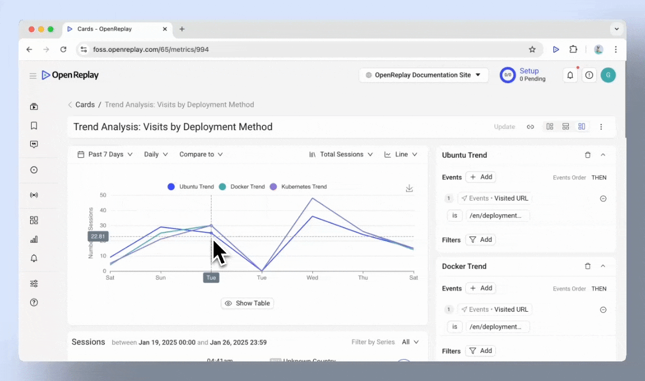The image size is (645, 381).
Task: Toggle Docker Trend legend series
Action: (x=242, y=187)
